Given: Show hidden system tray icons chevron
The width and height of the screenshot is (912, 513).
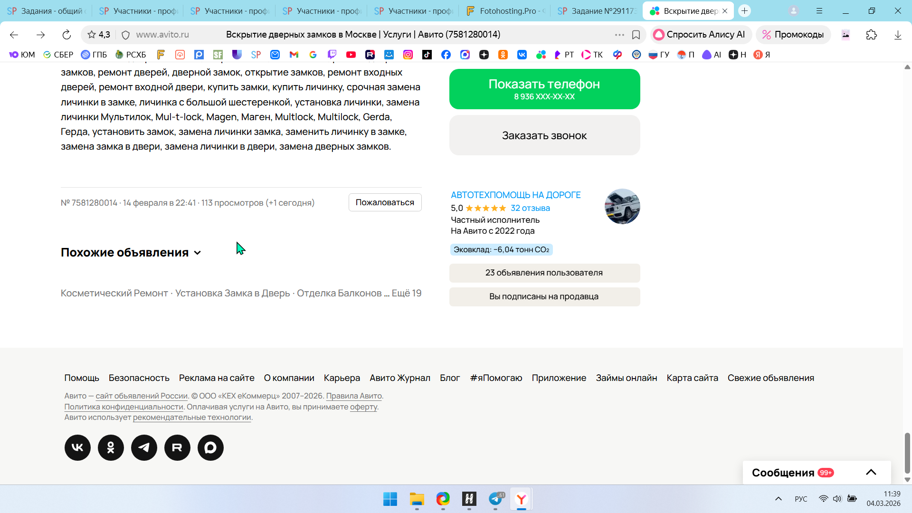Looking at the screenshot, I should click(x=778, y=499).
